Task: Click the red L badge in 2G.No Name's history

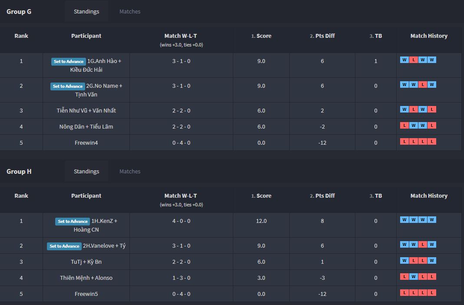Action: click(x=423, y=85)
